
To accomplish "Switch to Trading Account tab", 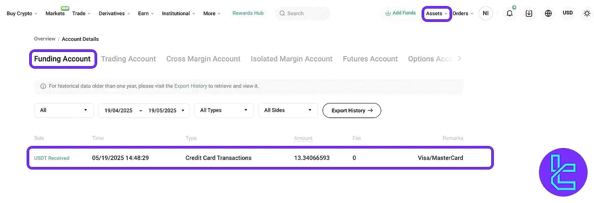I will (129, 59).
